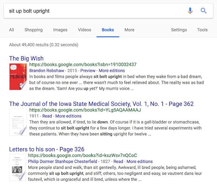
Task: Switch to the Videos tab
Action: [84, 30]
